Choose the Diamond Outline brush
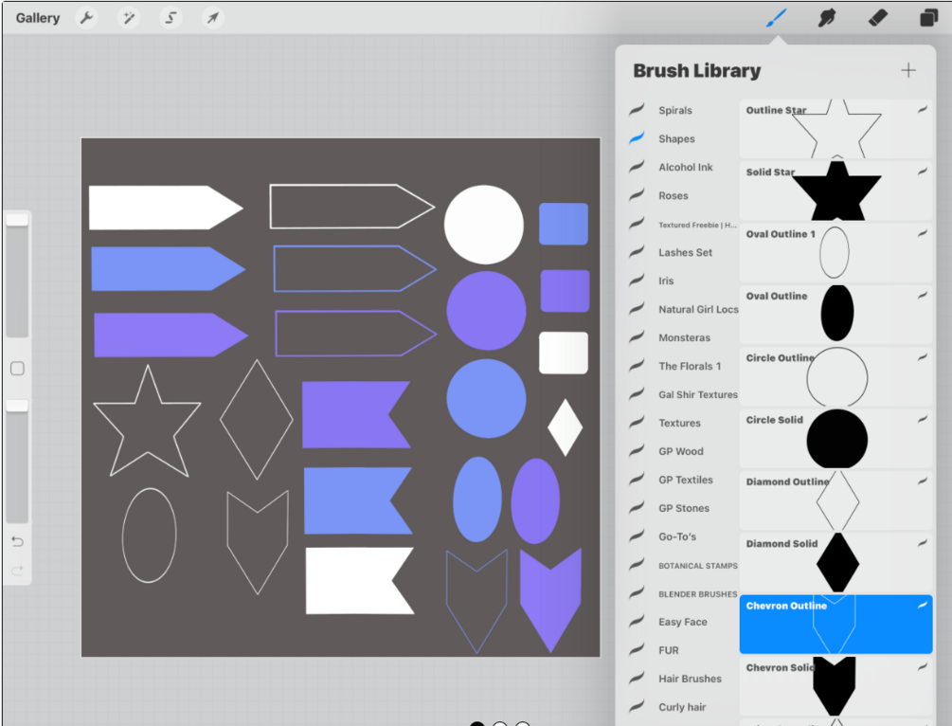Screen dimensions: 952x726 tap(836, 500)
